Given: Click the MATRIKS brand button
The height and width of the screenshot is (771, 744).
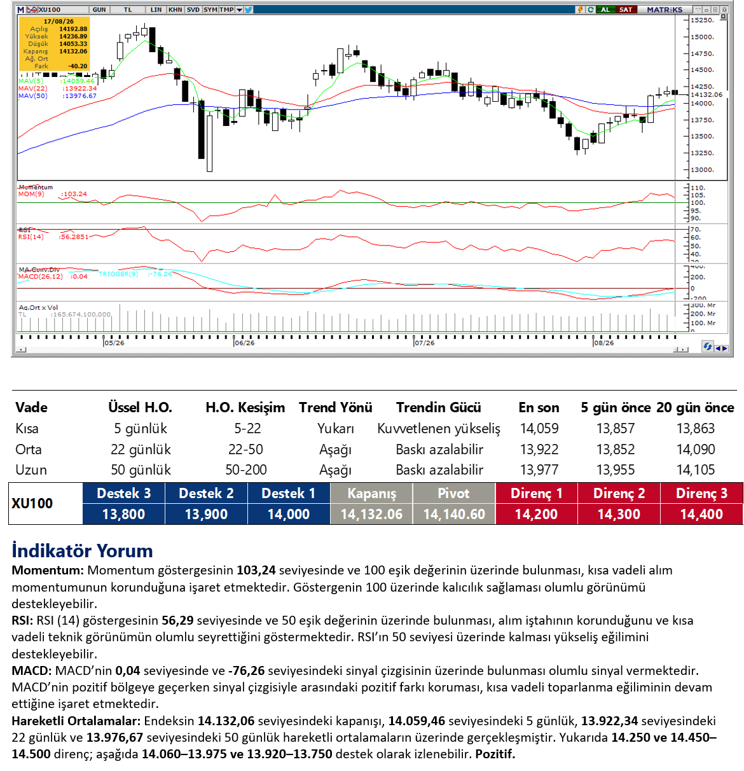Looking at the screenshot, I should point(665,10).
